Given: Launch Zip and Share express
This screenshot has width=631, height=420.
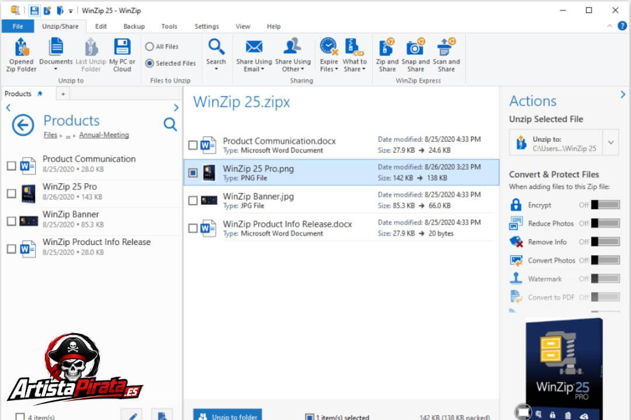Looking at the screenshot, I should [x=387, y=55].
